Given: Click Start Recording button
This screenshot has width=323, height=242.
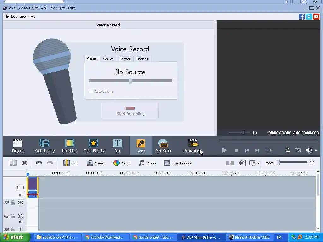Looking at the screenshot, I should pyautogui.click(x=130, y=111).
